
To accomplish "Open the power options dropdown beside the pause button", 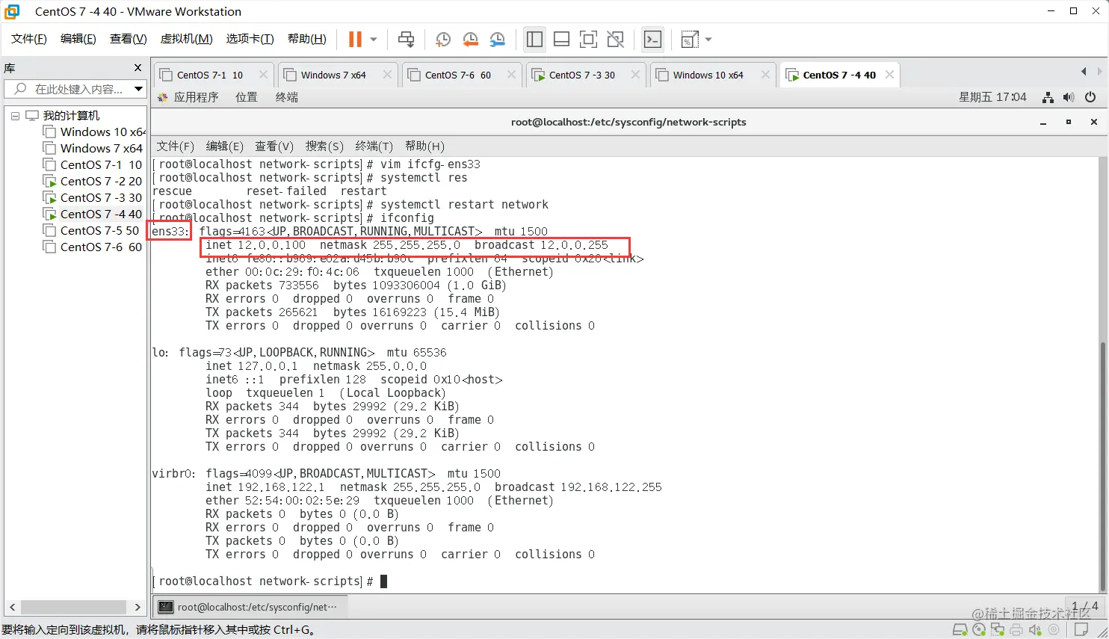I will pyautogui.click(x=374, y=39).
